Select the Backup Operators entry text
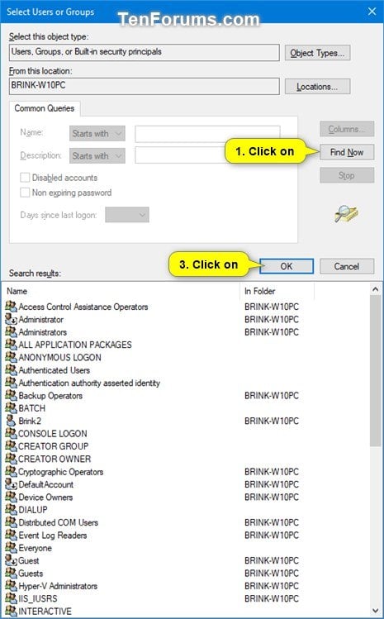Image resolution: width=384 pixels, height=619 pixels. [x=50, y=396]
